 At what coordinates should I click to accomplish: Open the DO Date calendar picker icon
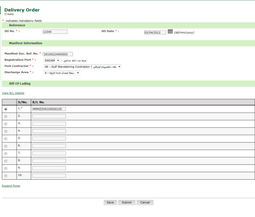coord(170,32)
